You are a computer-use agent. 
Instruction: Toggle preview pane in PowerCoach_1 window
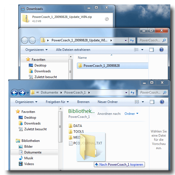coord(152,102)
